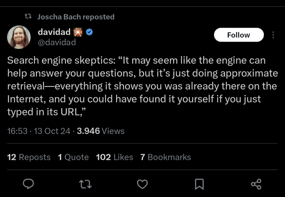Open the @davidad handle link
Viewport: 285px width, 197px height.
57,43
